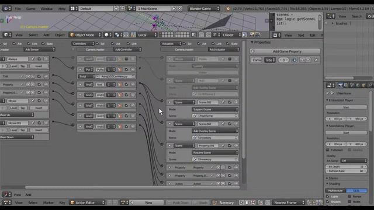Screen dimensions: 374x210
Task: Click delete scene X icon next to MainScene
Action: click(180, 9)
